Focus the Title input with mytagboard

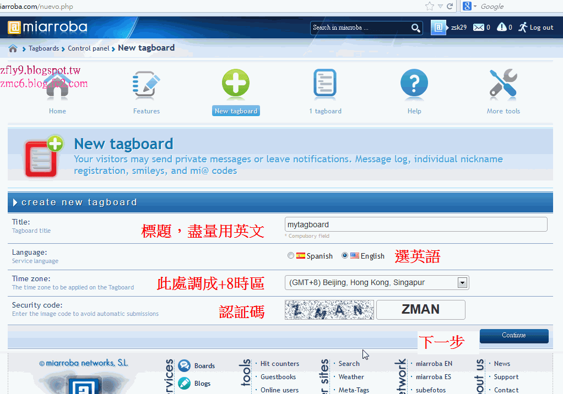click(416, 225)
